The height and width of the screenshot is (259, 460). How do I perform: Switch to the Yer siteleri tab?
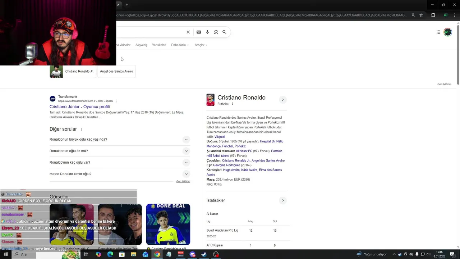point(159,45)
